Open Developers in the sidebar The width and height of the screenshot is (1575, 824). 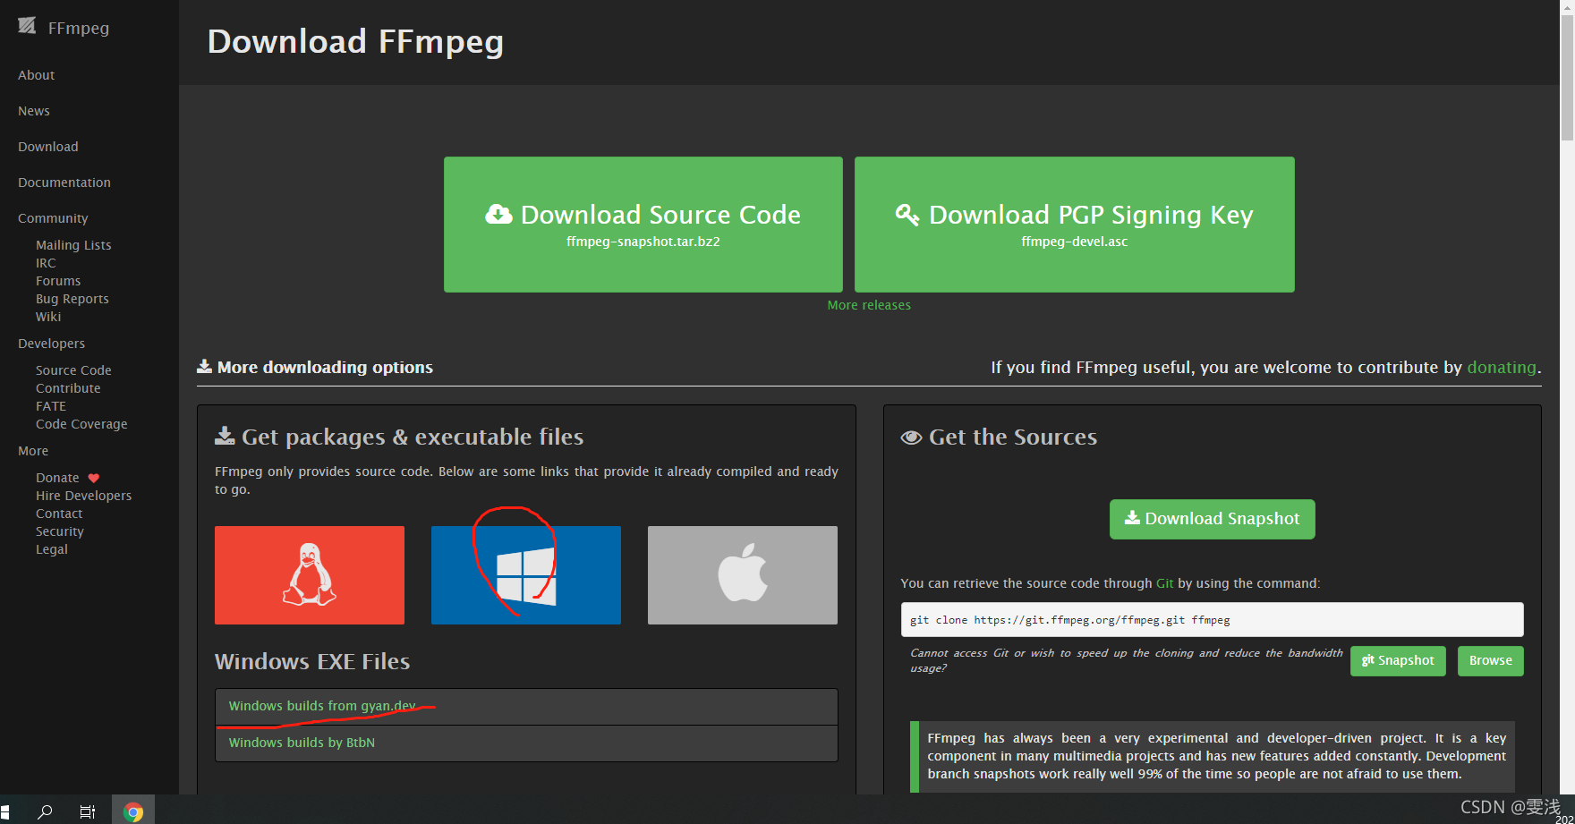(52, 344)
